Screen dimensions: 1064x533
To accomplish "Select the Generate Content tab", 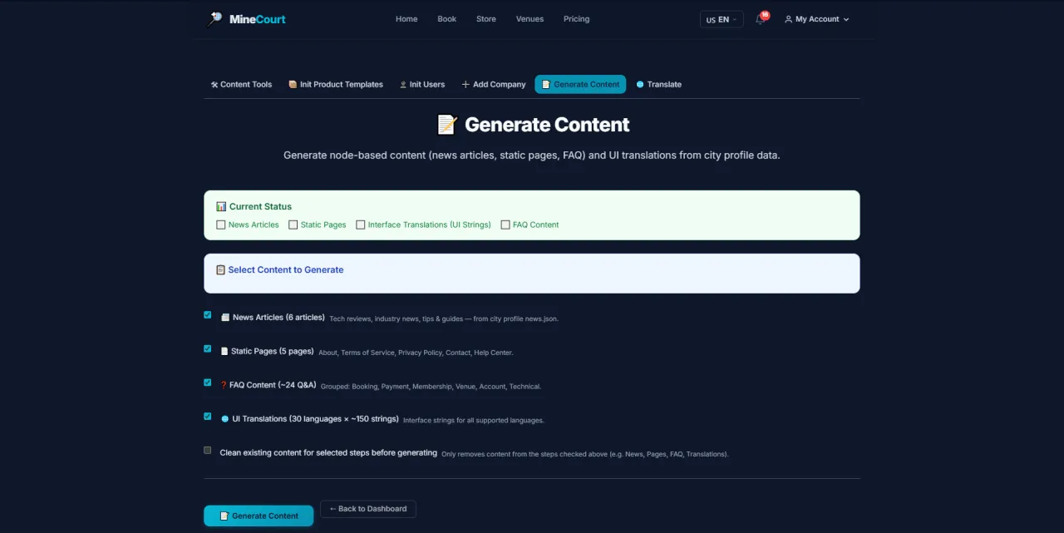I will tap(580, 85).
